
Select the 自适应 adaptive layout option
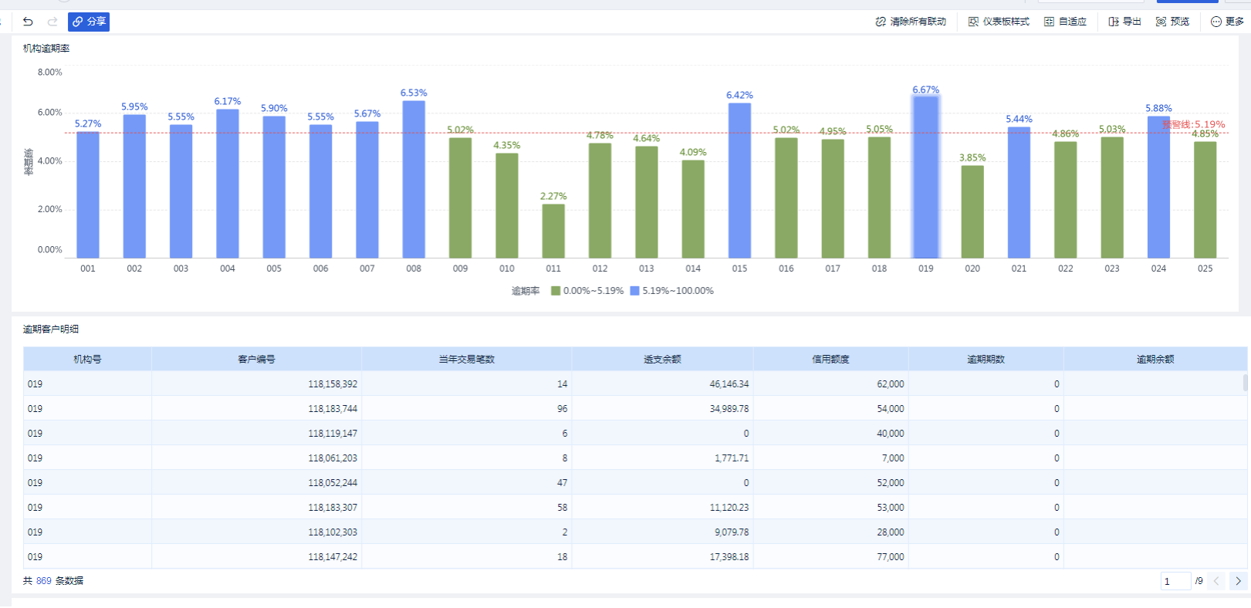pos(1065,22)
